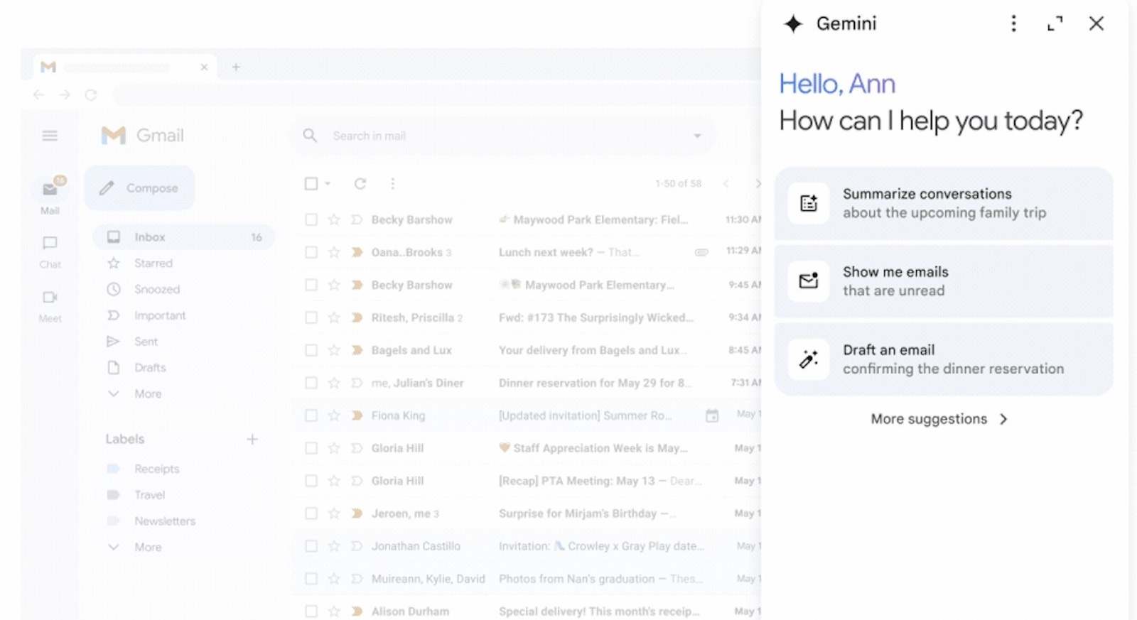Click the More suggestions chevron arrow
Viewport: 1137px width, 620px height.
point(1003,419)
